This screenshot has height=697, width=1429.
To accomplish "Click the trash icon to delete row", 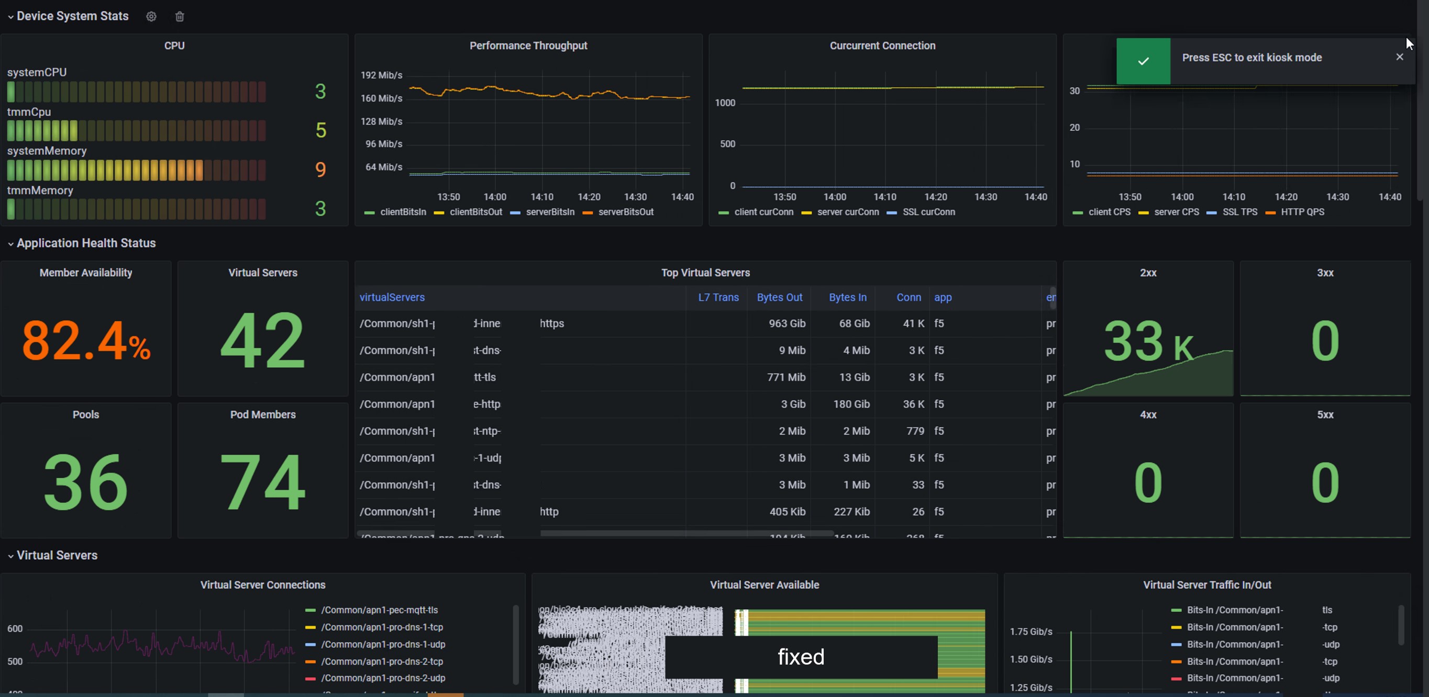I will [179, 17].
